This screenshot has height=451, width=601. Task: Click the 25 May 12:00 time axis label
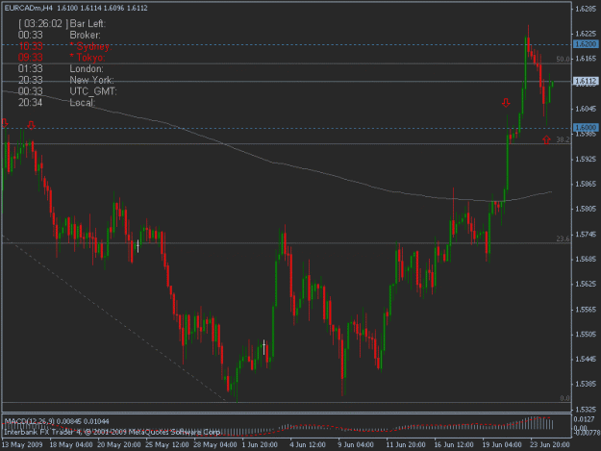coord(167,445)
